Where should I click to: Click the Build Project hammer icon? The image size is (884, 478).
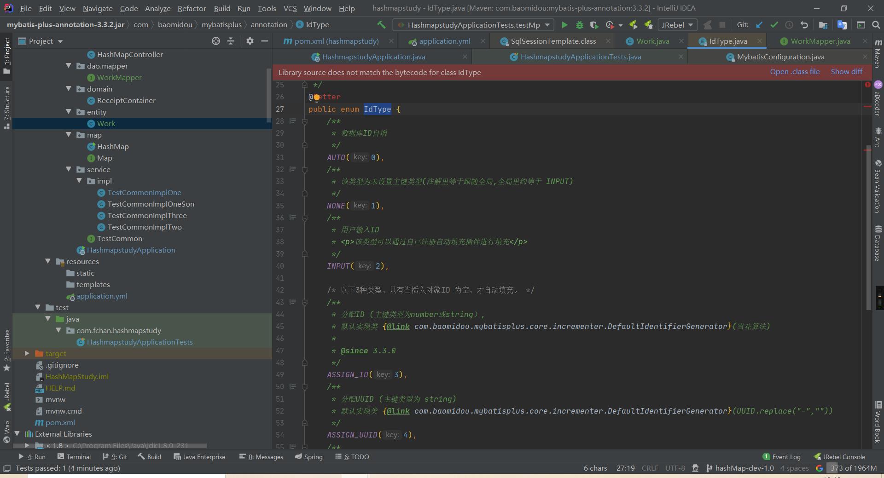(x=381, y=25)
